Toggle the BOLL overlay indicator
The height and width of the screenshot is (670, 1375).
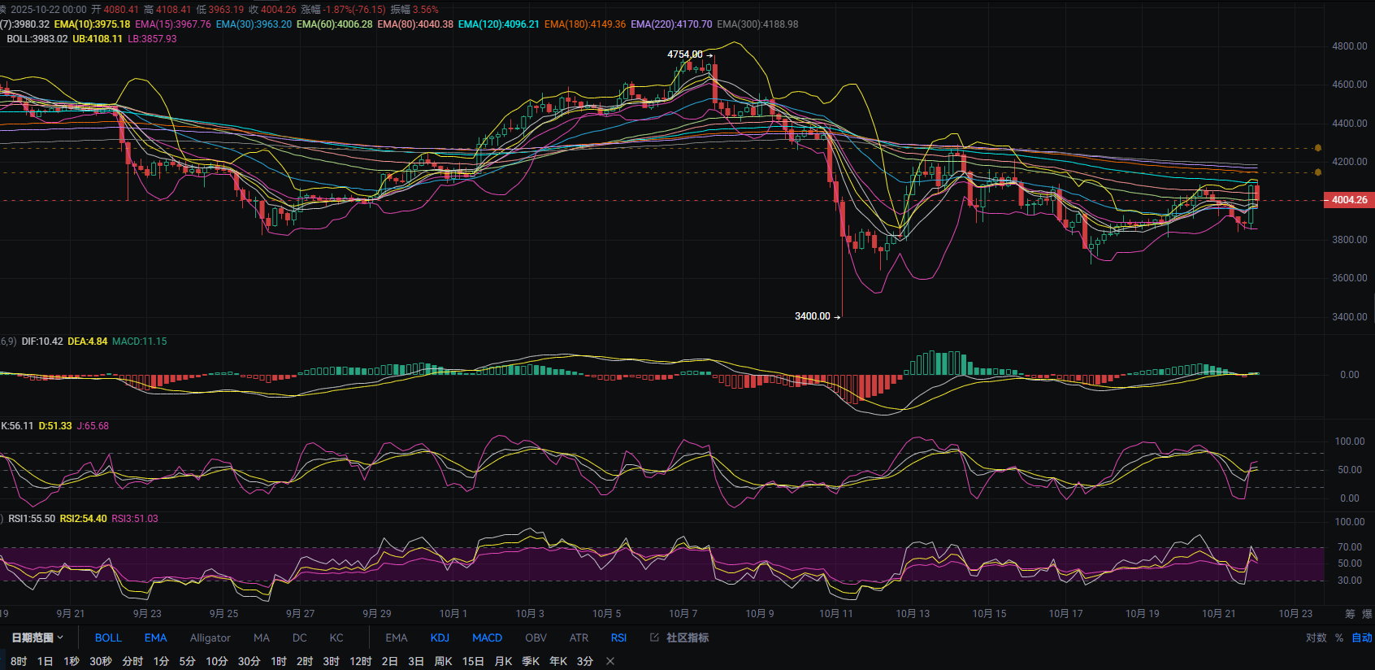click(108, 637)
